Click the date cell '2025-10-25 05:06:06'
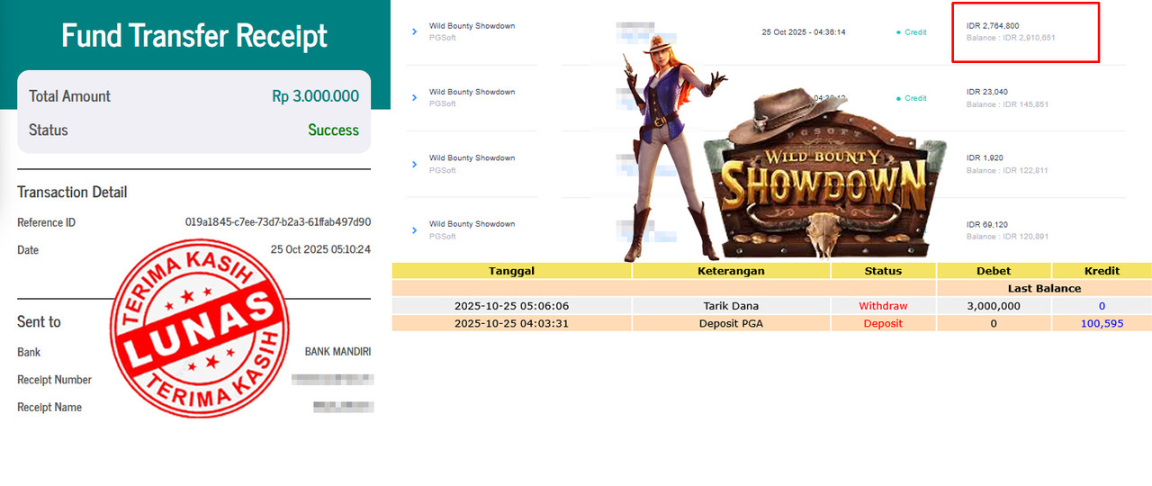 (511, 306)
